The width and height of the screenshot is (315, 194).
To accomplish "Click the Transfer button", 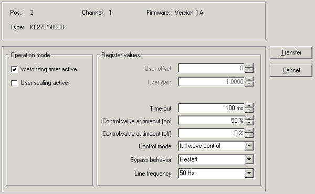I will [x=291, y=52].
